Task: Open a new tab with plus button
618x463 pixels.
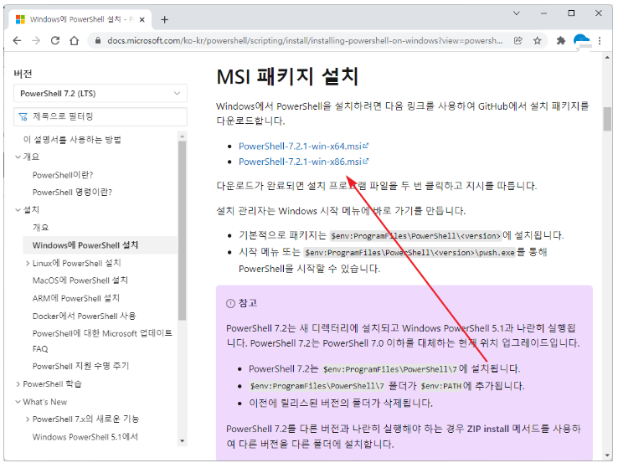Action: point(165,19)
